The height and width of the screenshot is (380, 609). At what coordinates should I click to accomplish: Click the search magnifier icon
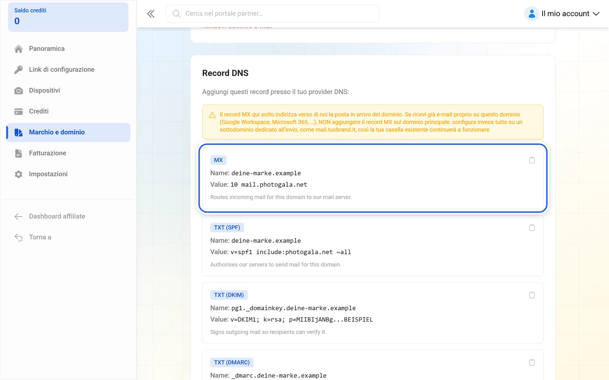coord(176,14)
